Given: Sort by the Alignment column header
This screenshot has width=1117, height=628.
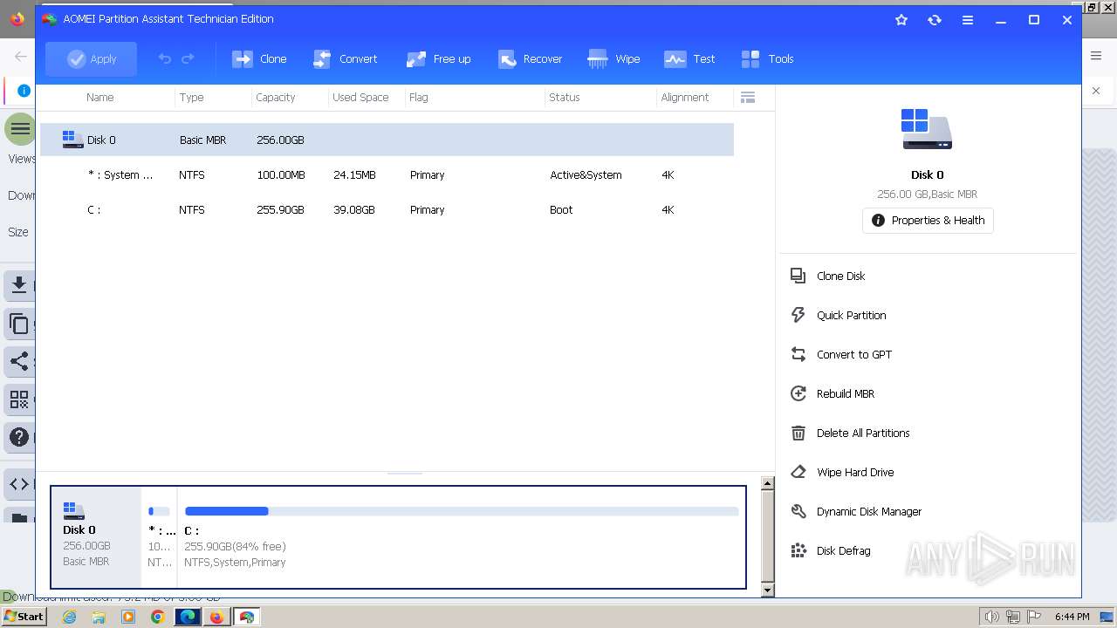Looking at the screenshot, I should click(x=685, y=98).
